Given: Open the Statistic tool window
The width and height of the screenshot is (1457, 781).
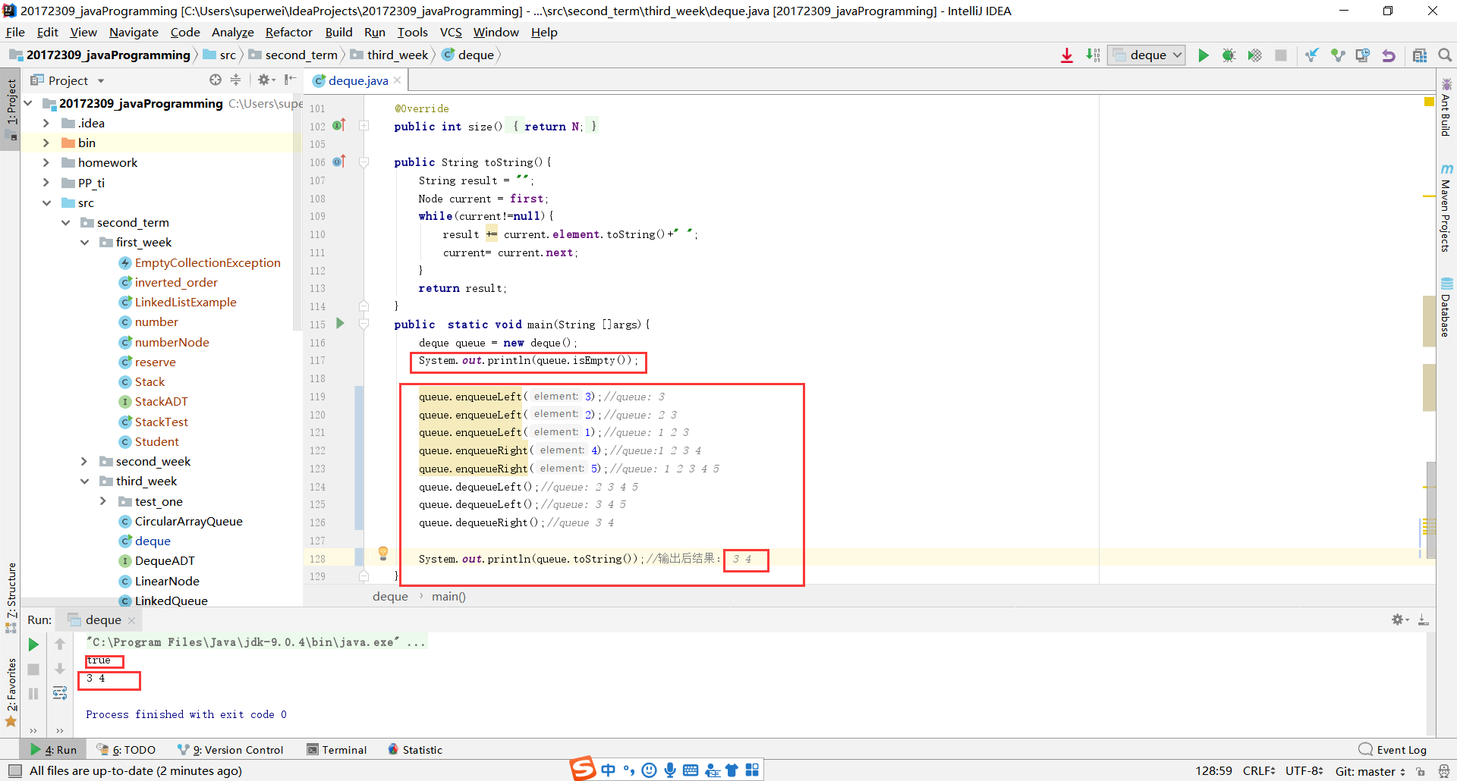Looking at the screenshot, I should click(415, 750).
